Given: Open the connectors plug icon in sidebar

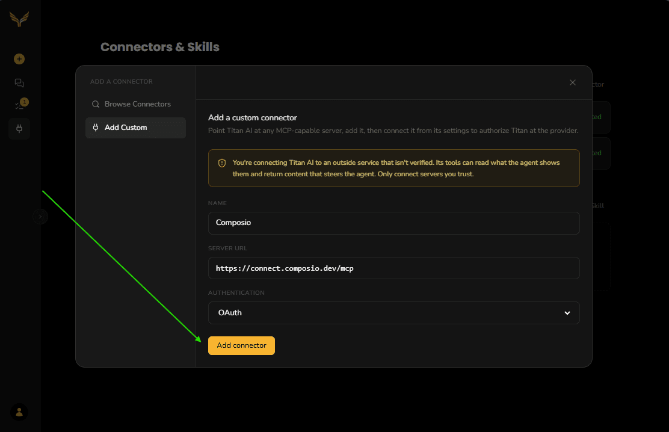Looking at the screenshot, I should [x=19, y=129].
